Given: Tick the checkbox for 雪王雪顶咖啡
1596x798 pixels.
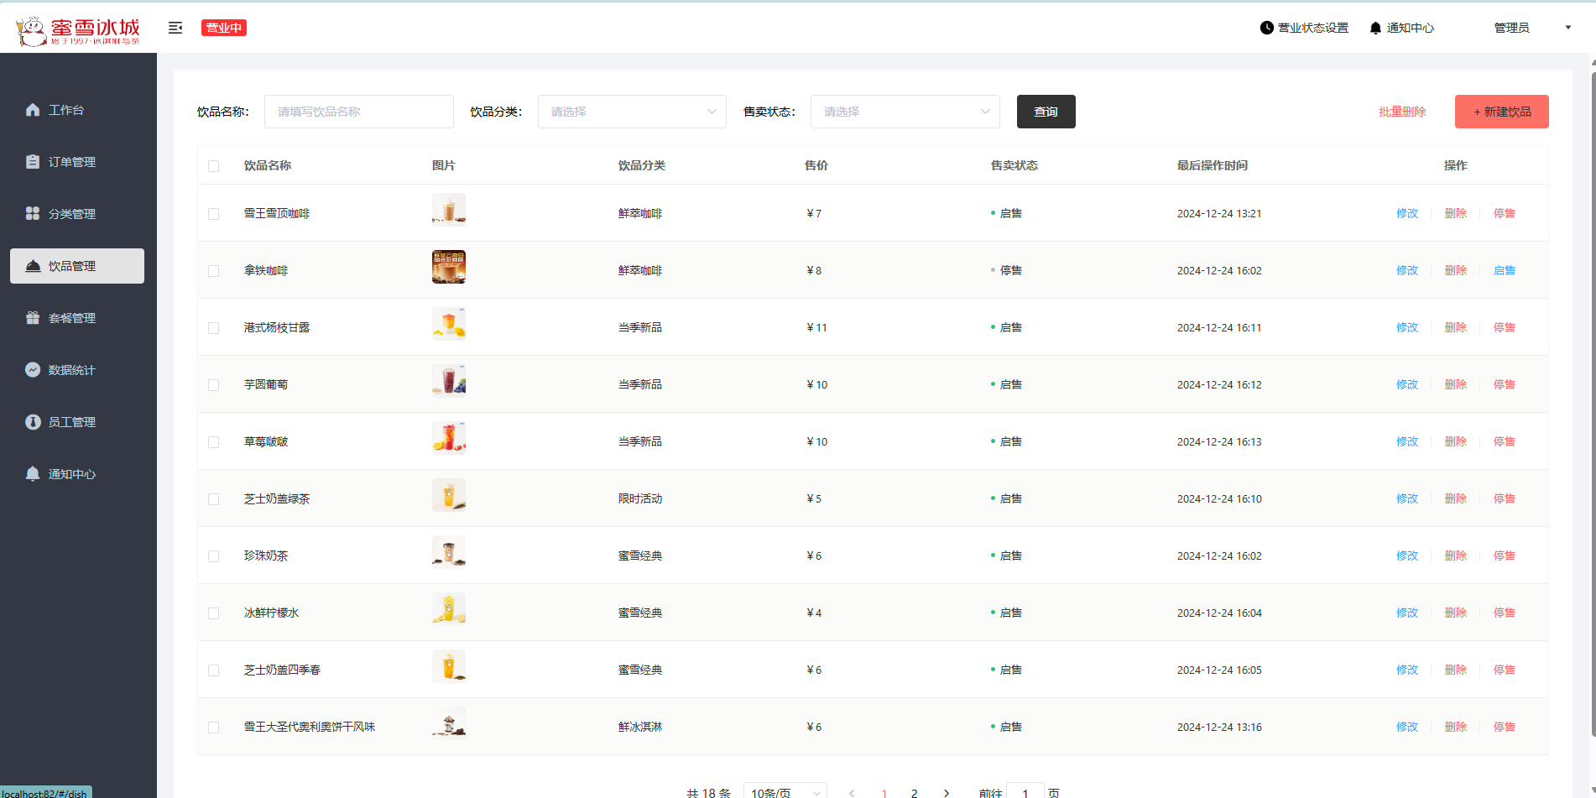Looking at the screenshot, I should [x=214, y=214].
